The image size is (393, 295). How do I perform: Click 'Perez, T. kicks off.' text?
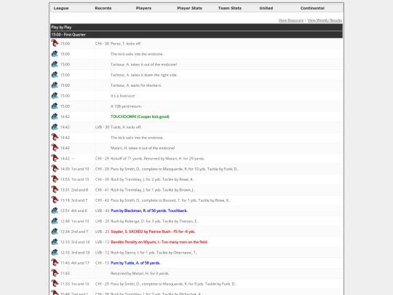pyautogui.click(x=126, y=44)
